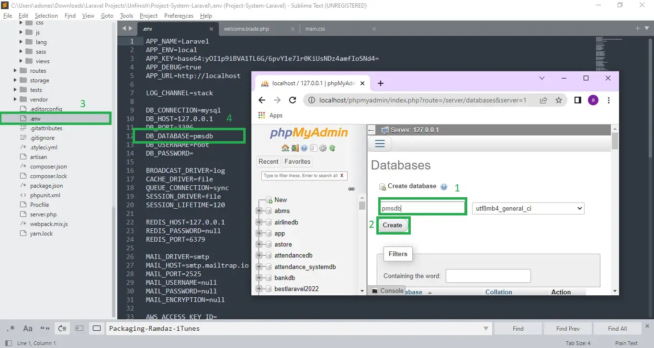This screenshot has width=654, height=348.
Task: Expand the attendancedb database tree node
Action: point(258,256)
